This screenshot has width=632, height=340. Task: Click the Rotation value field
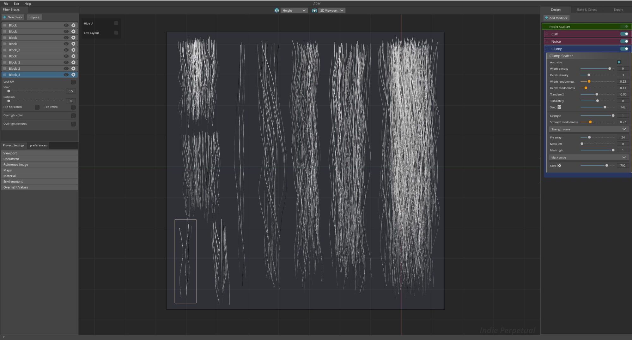tap(71, 101)
